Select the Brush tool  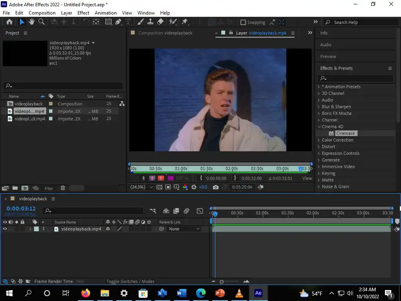(141, 22)
